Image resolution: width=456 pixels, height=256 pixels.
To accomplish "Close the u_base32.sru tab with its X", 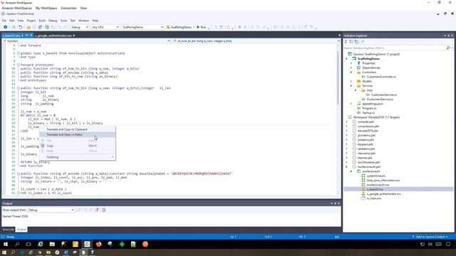I will 31,36.
